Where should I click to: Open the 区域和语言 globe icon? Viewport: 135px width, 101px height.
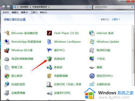(x=7, y=85)
